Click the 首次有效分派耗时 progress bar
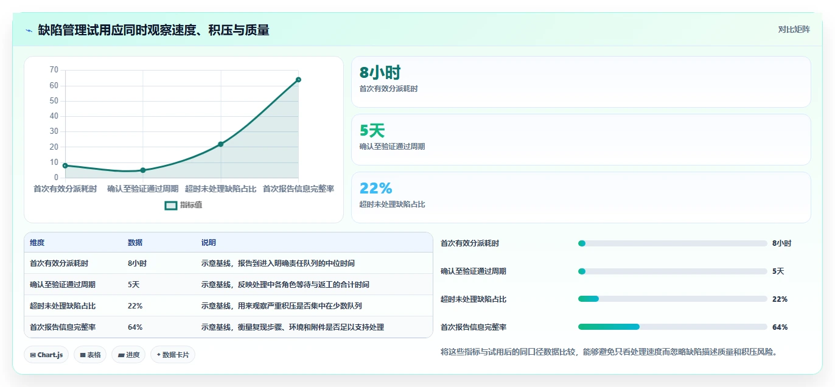835x387 pixels. [x=673, y=243]
